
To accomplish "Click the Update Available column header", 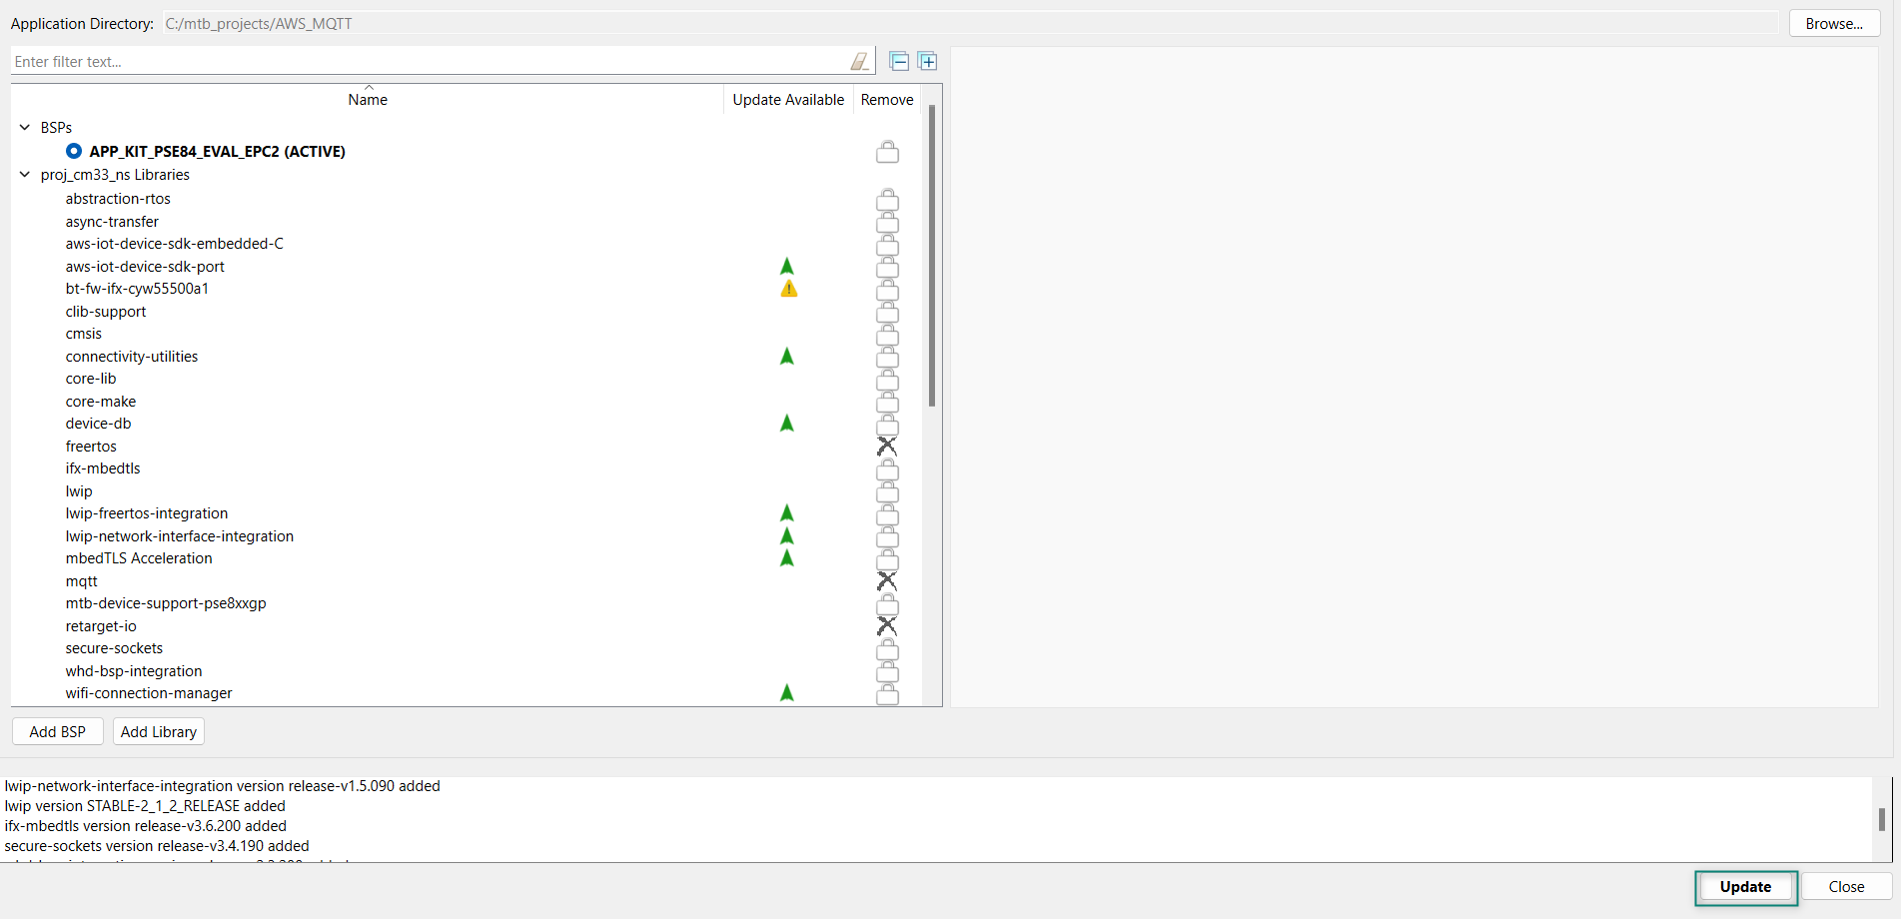I will 788,100.
